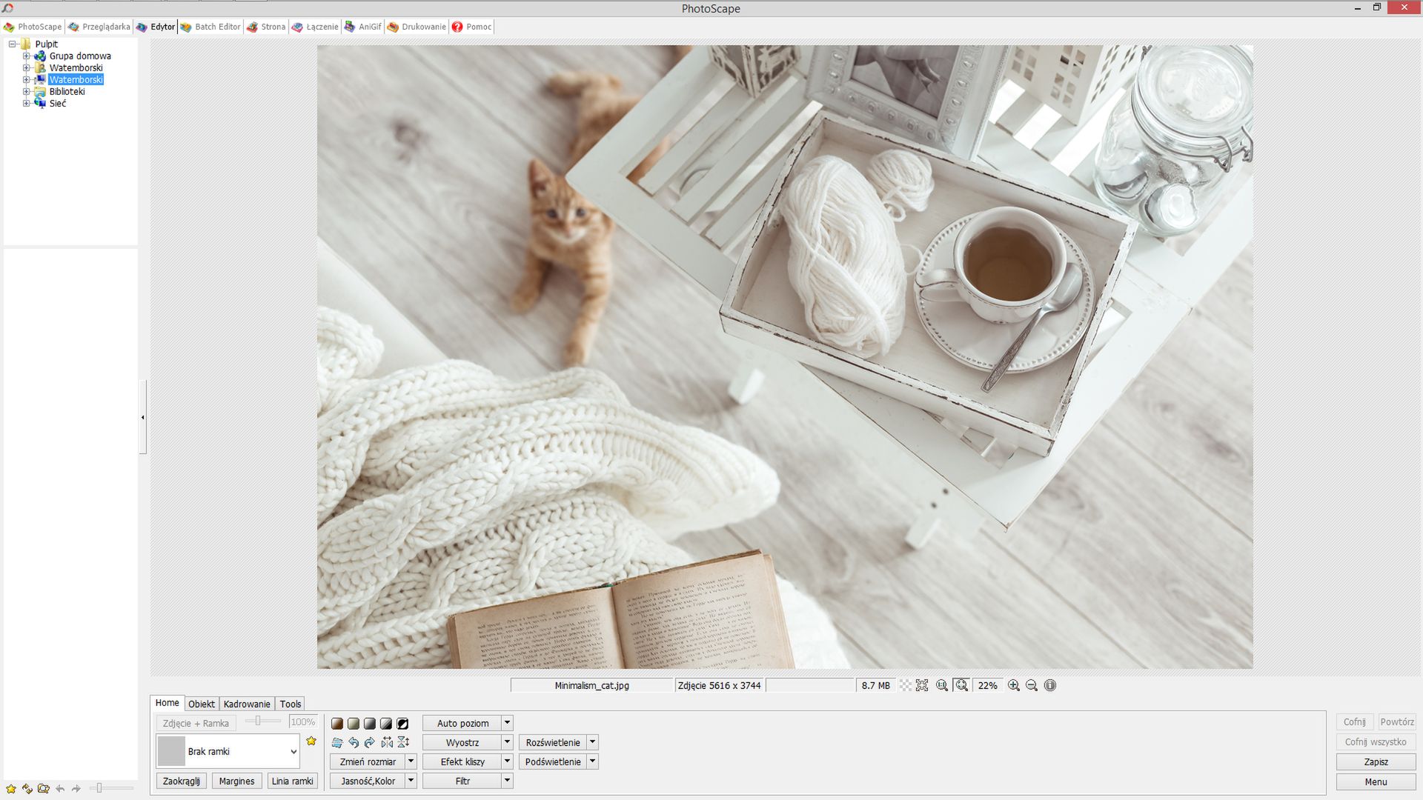
Task: Apply the black and white gradient icon
Action: pos(386,724)
